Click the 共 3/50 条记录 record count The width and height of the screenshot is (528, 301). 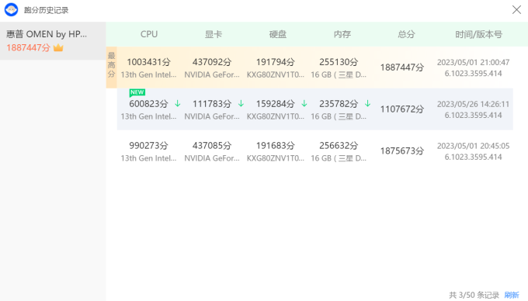(474, 295)
